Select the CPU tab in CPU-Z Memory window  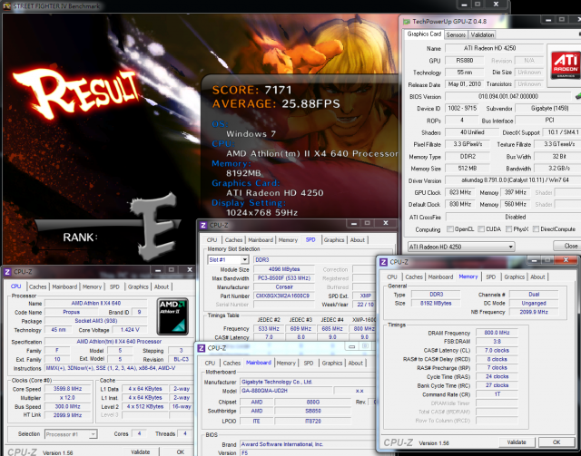pos(392,277)
